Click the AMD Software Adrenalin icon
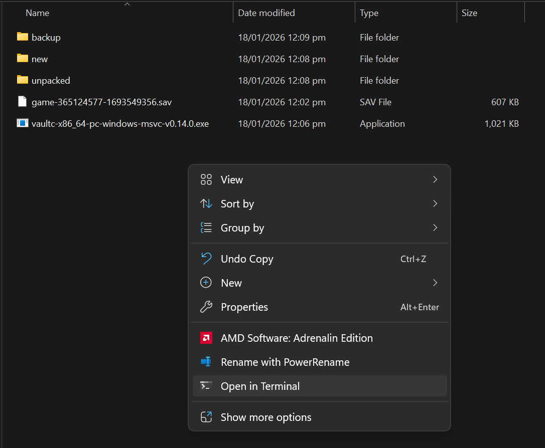This screenshot has width=545, height=448. point(206,338)
